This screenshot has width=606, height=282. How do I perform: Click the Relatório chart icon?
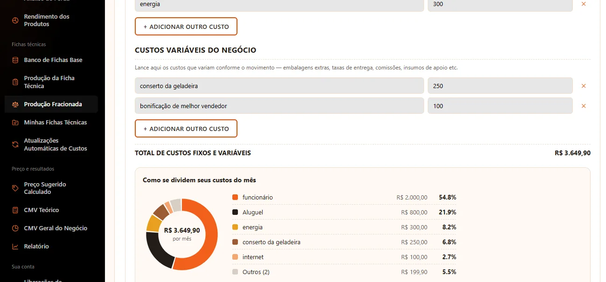pyautogui.click(x=15, y=247)
